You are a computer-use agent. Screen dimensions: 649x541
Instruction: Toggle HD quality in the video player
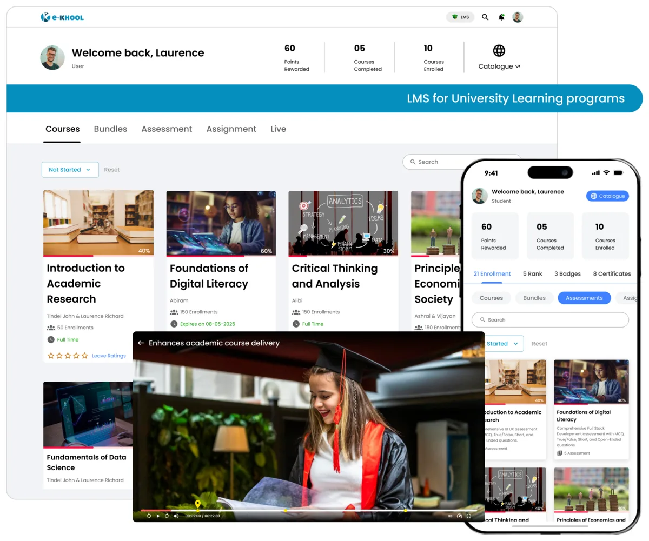click(x=451, y=516)
